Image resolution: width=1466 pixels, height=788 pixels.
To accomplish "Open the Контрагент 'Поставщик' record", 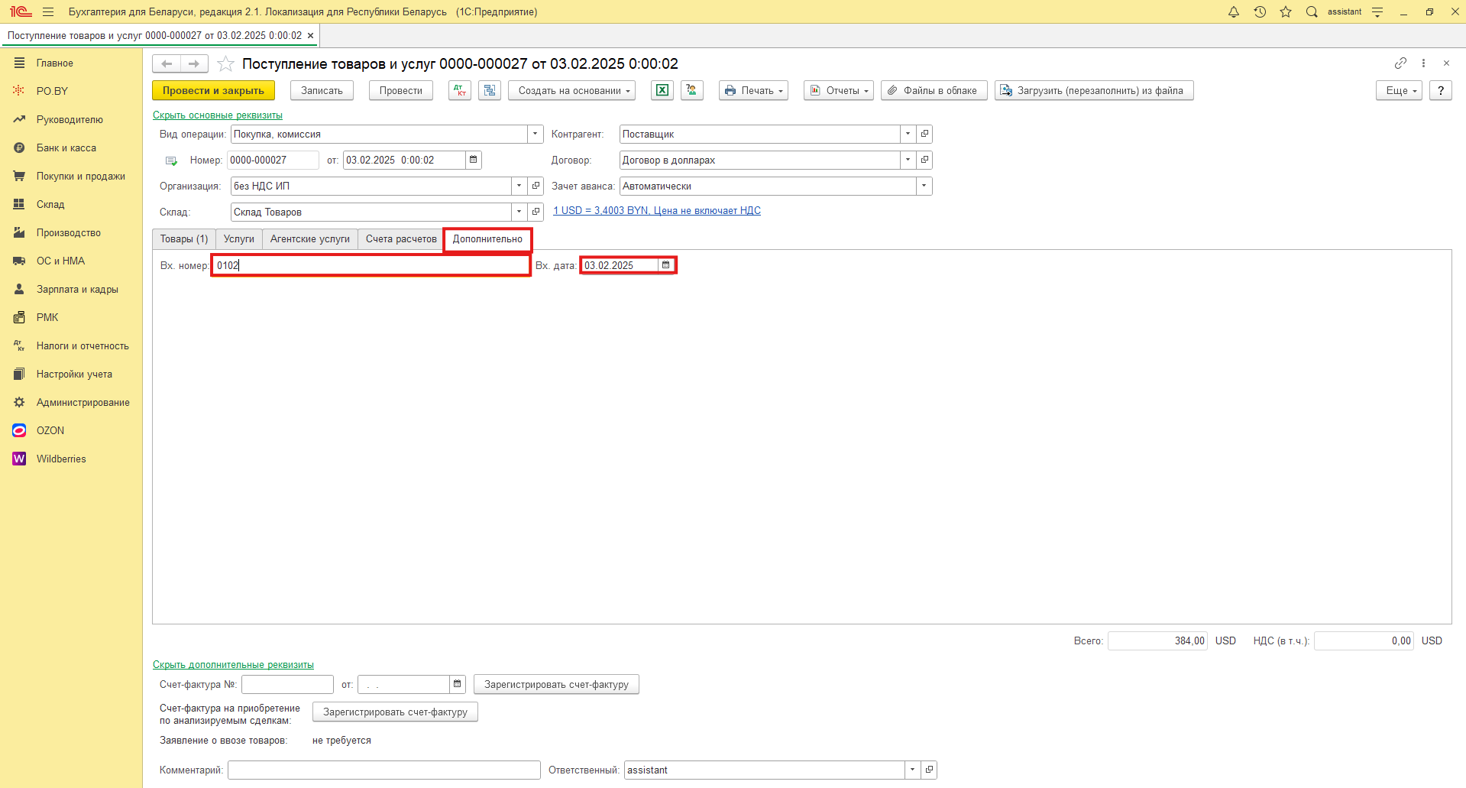I will coord(924,134).
